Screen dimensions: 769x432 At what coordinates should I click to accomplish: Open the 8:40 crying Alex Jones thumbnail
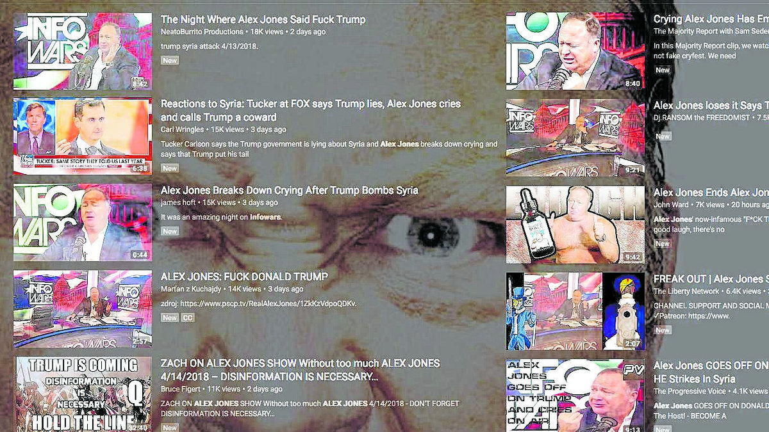pyautogui.click(x=575, y=51)
